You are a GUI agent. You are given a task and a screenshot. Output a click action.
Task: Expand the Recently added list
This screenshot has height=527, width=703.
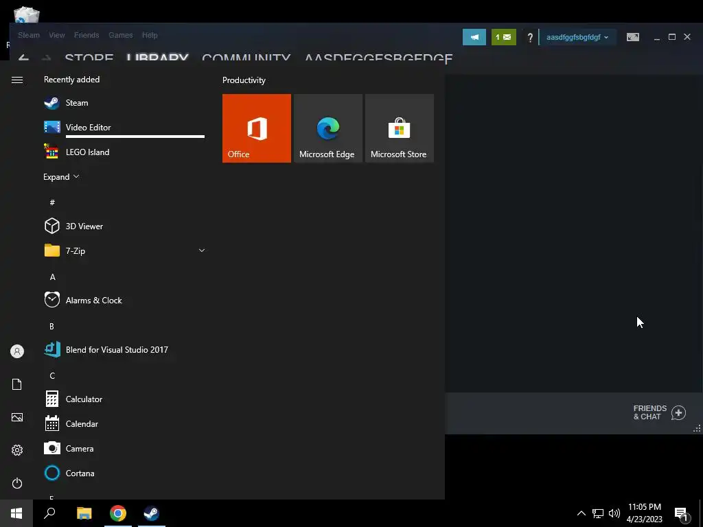coord(61,176)
